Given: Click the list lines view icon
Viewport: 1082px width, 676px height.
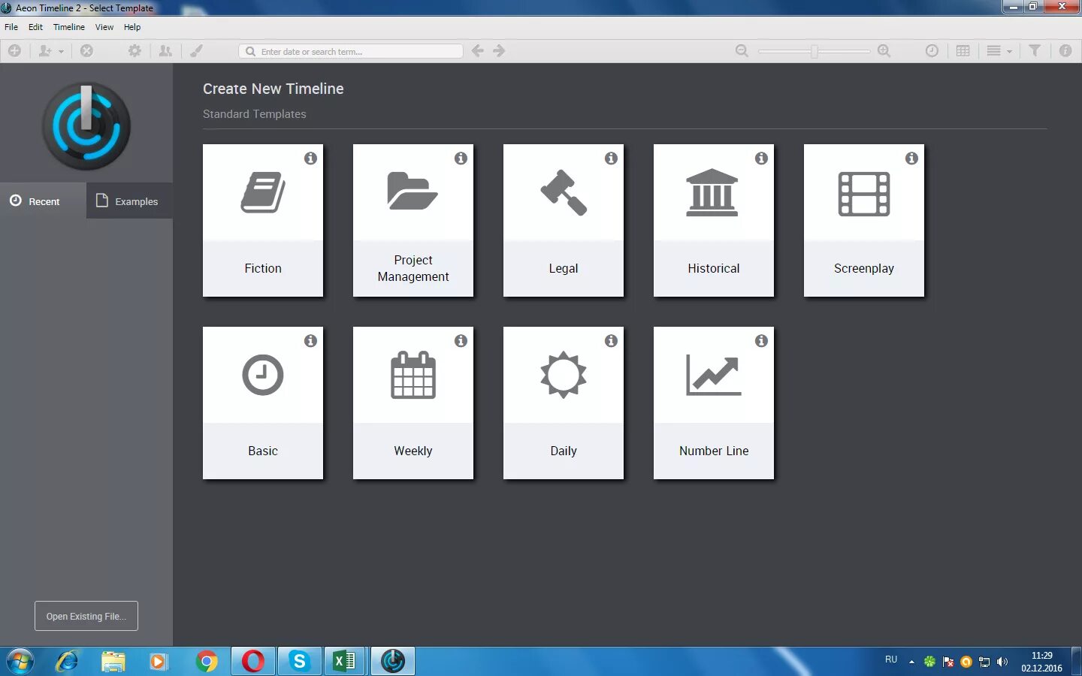Looking at the screenshot, I should tap(993, 51).
